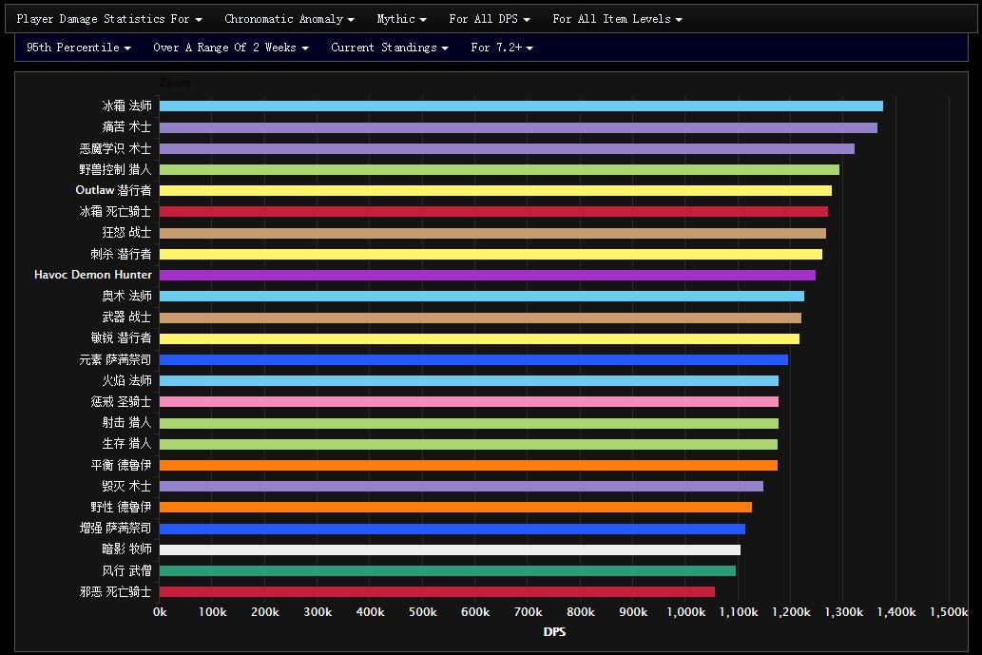Select the 奥术 法师 blue bar
Viewport: 982px width, 655px height.
click(x=482, y=297)
